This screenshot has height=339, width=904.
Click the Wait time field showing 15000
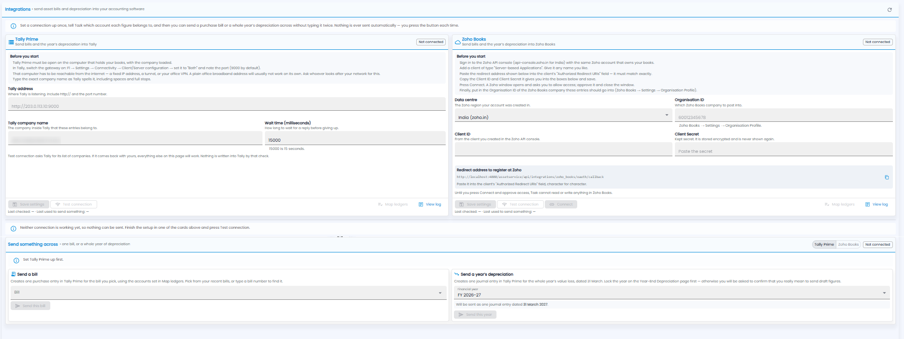(x=355, y=138)
